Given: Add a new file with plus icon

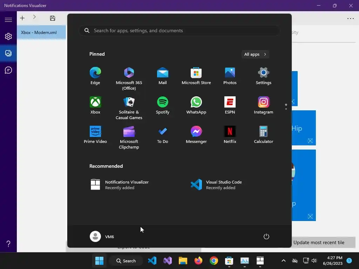Looking at the screenshot, I should 22,18.
